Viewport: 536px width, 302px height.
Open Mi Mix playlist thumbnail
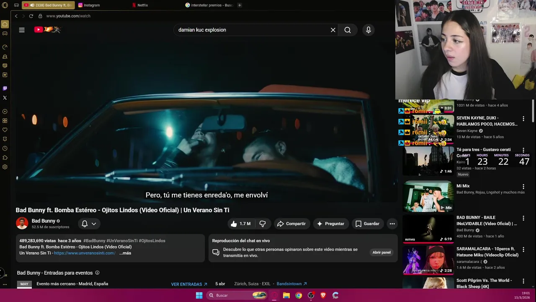click(x=428, y=196)
